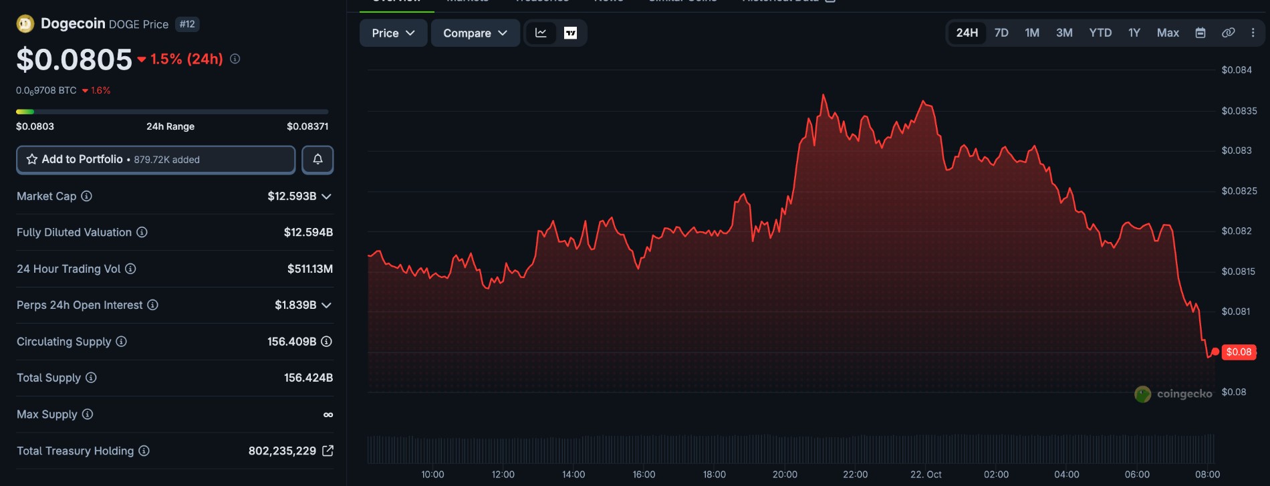Click the $0.08371 24h high value
This screenshot has height=486, width=1270.
coord(307,126)
